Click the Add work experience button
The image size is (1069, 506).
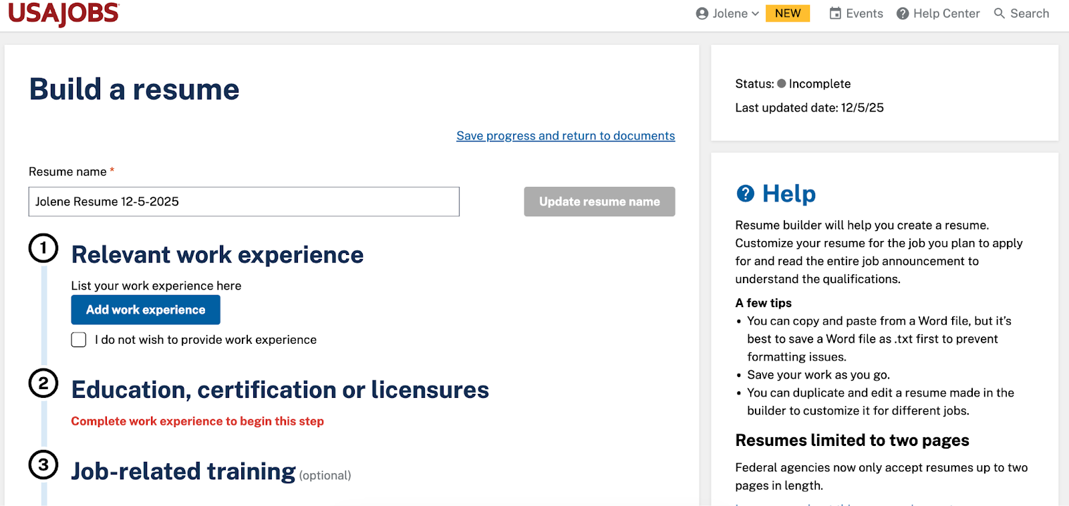click(146, 310)
